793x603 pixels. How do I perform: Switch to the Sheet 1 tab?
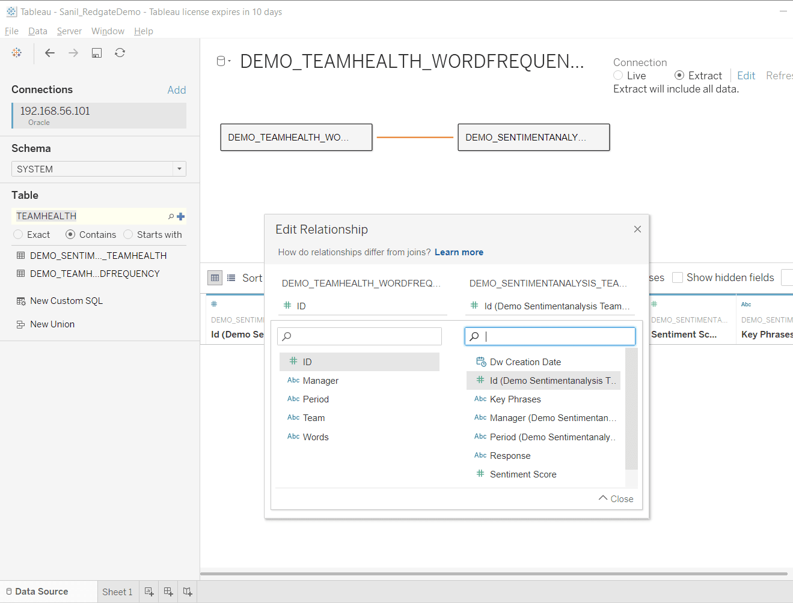click(x=118, y=592)
